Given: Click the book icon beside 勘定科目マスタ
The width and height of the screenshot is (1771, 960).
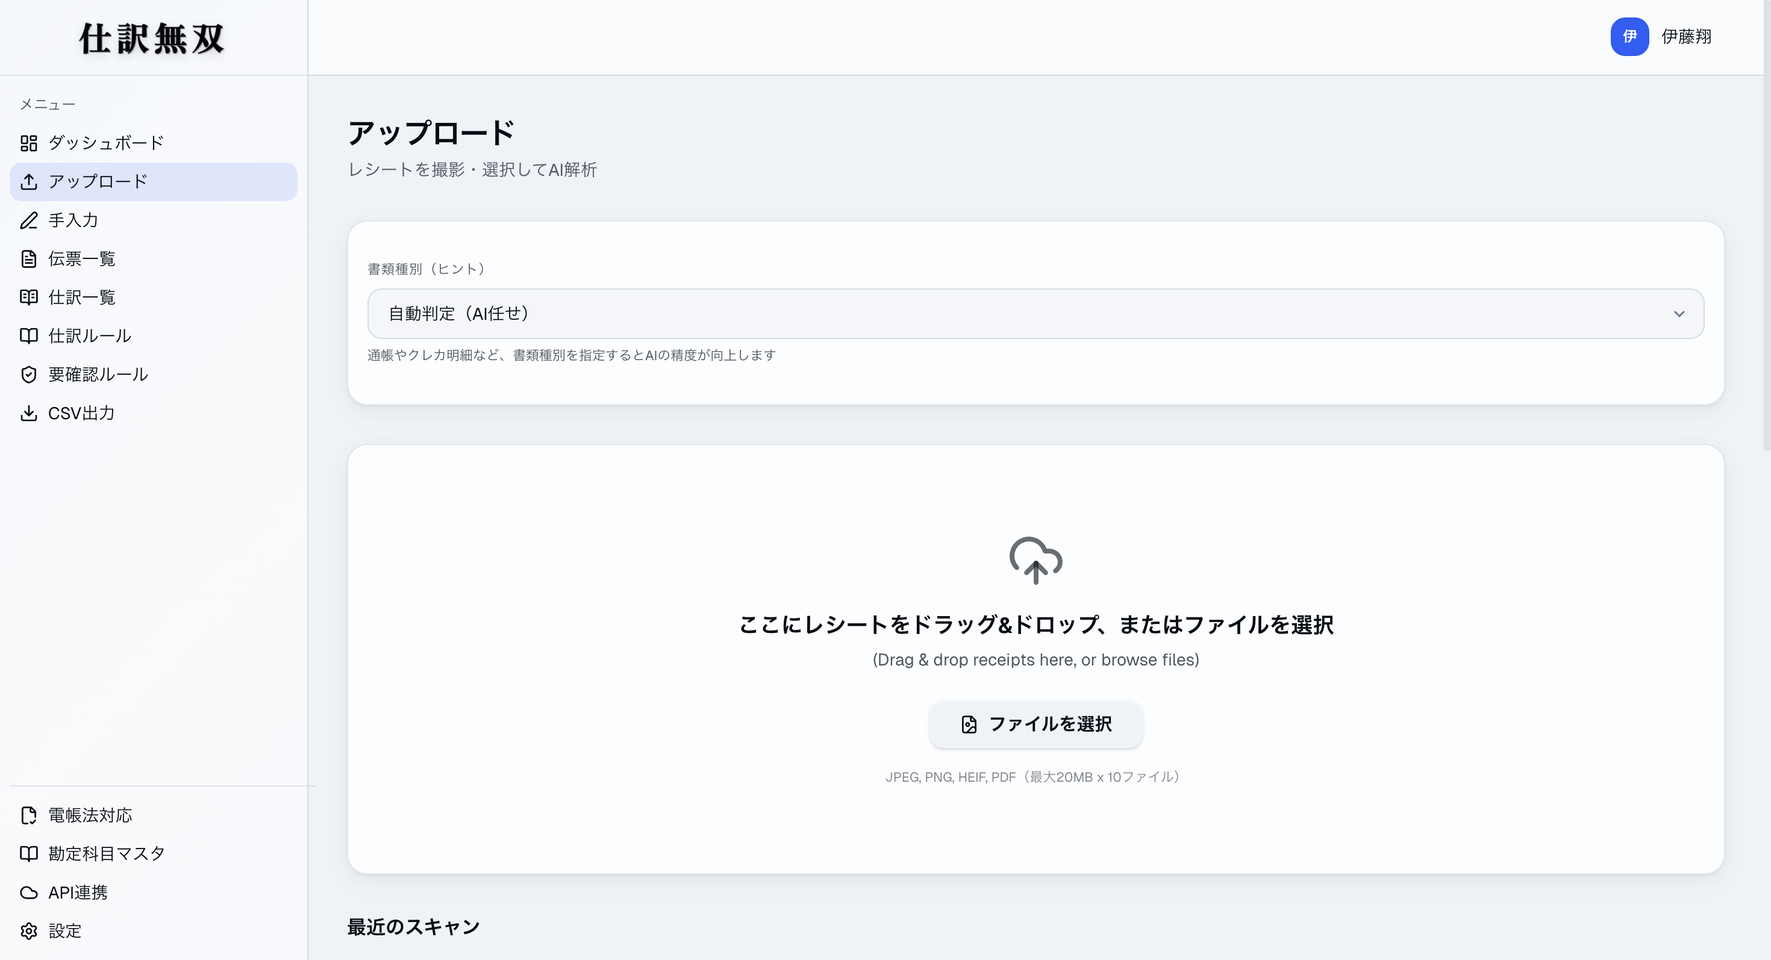Looking at the screenshot, I should click(x=28, y=853).
